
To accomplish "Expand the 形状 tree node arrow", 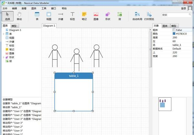I will coord(4,57).
